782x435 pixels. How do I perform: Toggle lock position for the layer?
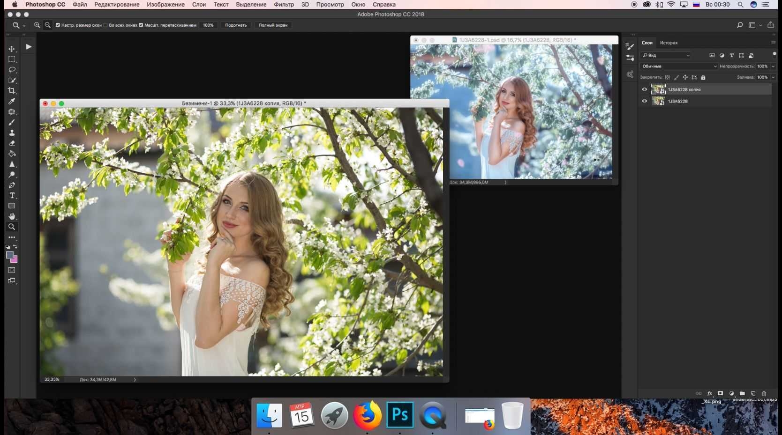pos(685,77)
